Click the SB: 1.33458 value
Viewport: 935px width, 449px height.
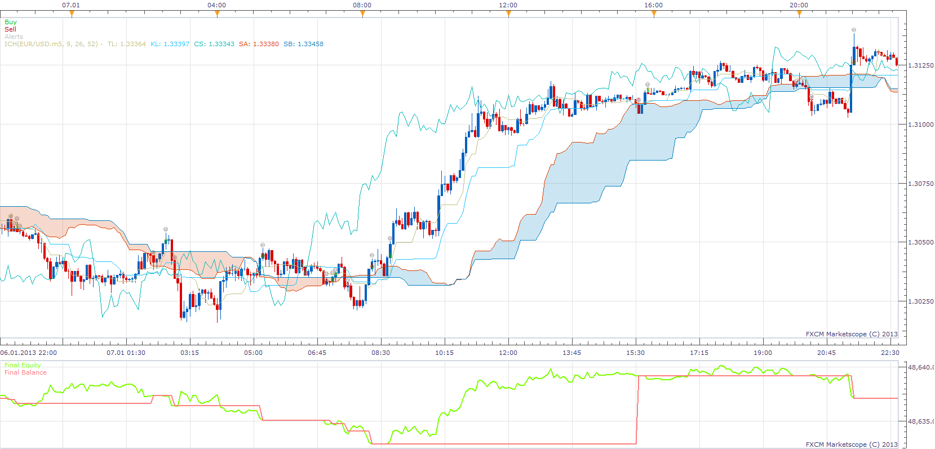coord(303,44)
